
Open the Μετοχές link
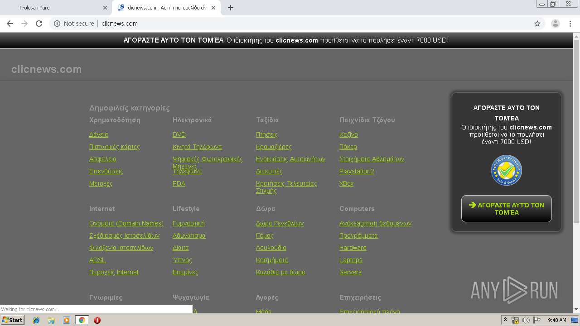(x=101, y=183)
